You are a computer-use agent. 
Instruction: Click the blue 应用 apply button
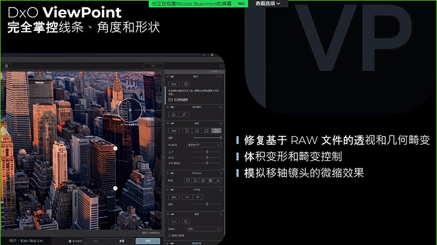[148, 241]
